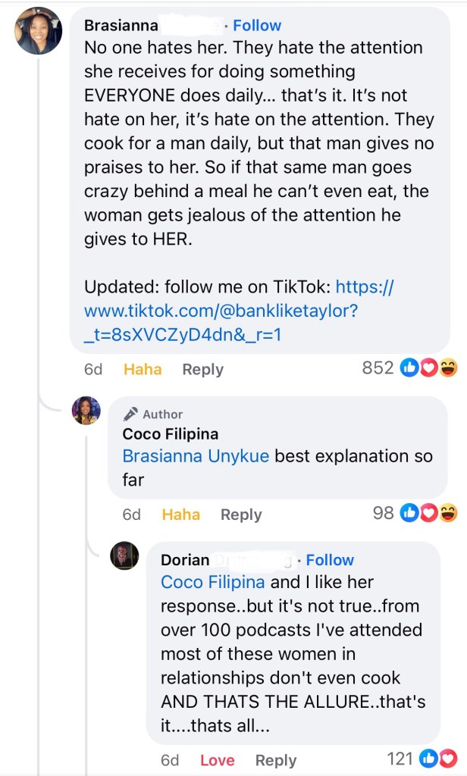Click the heart reaction icon beside 98

click(x=431, y=513)
